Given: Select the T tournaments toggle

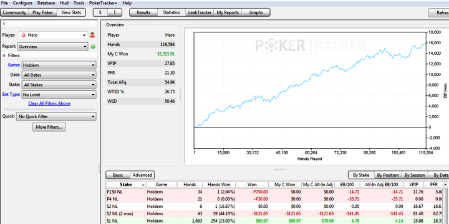Looking at the screenshot, I should click(x=115, y=12).
